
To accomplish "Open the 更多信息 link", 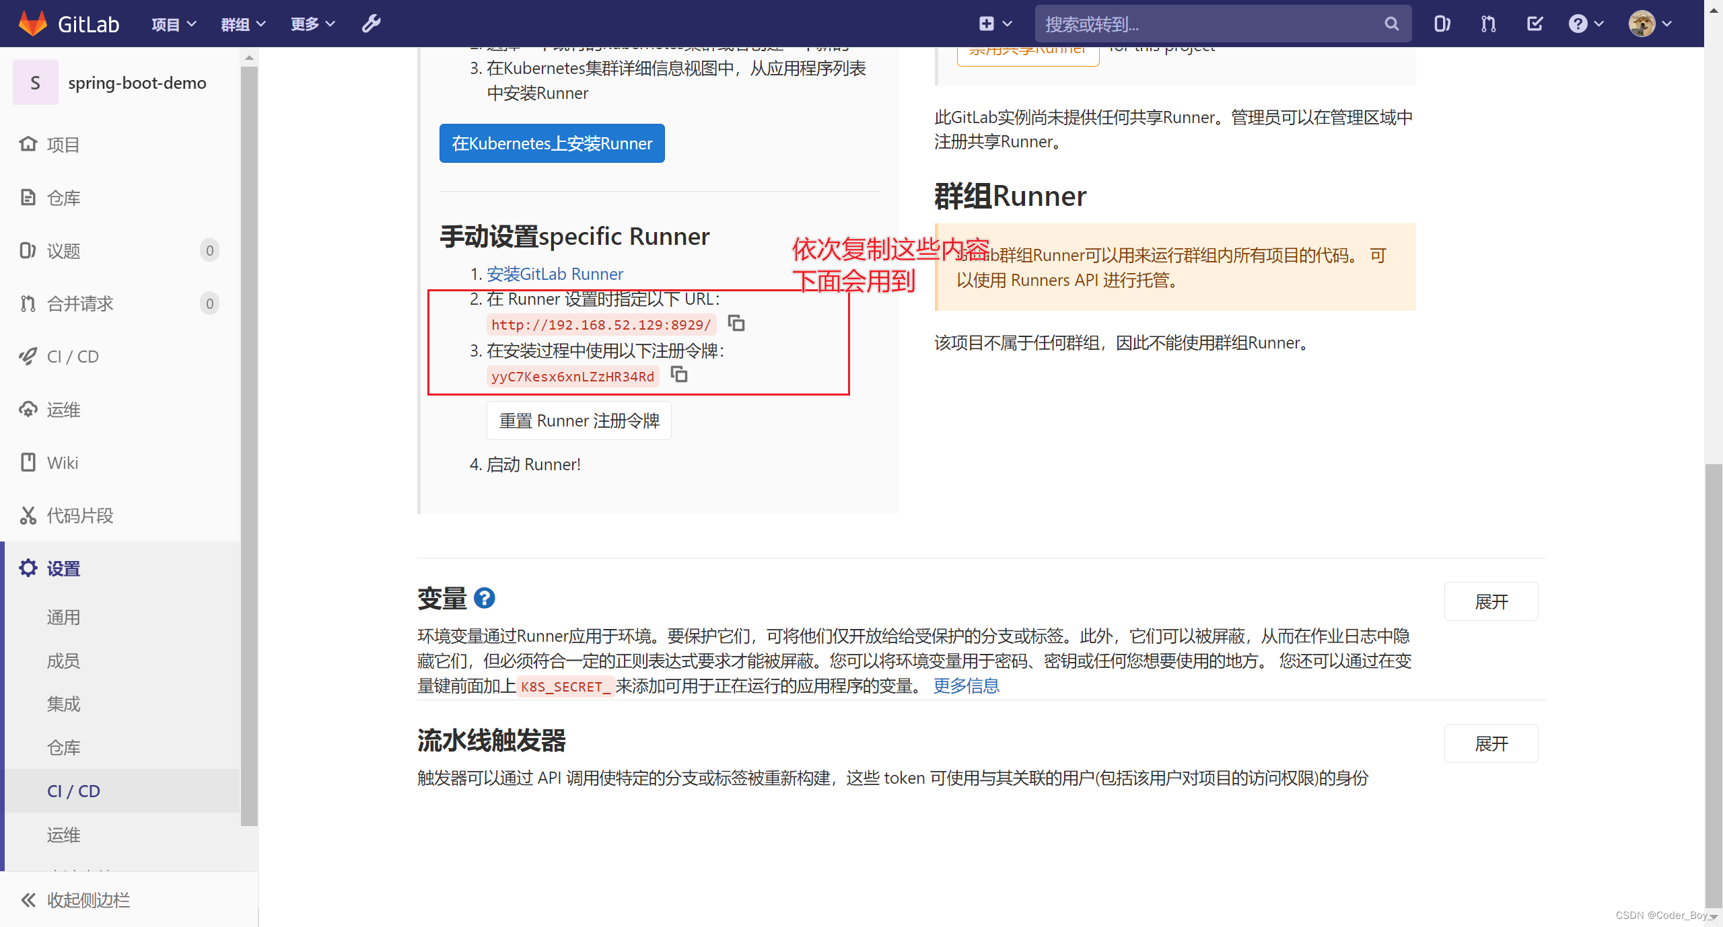I will [966, 685].
